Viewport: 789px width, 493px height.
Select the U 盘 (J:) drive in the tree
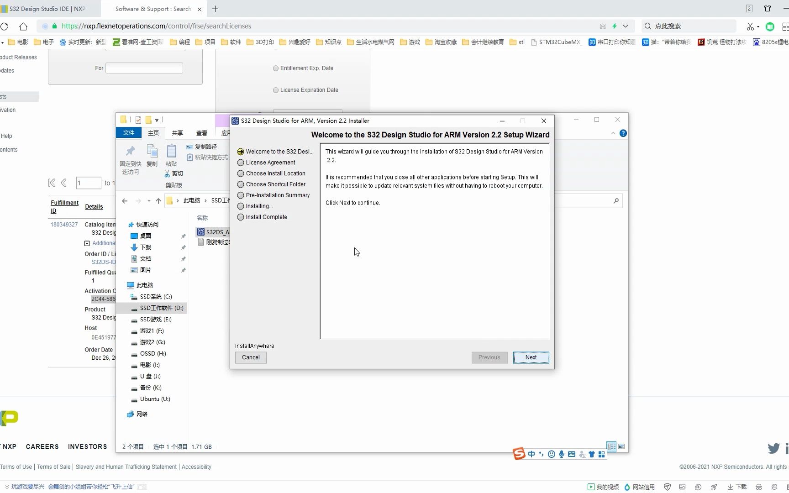(x=150, y=377)
